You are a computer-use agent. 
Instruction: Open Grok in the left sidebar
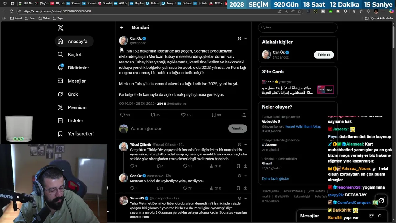click(68, 94)
